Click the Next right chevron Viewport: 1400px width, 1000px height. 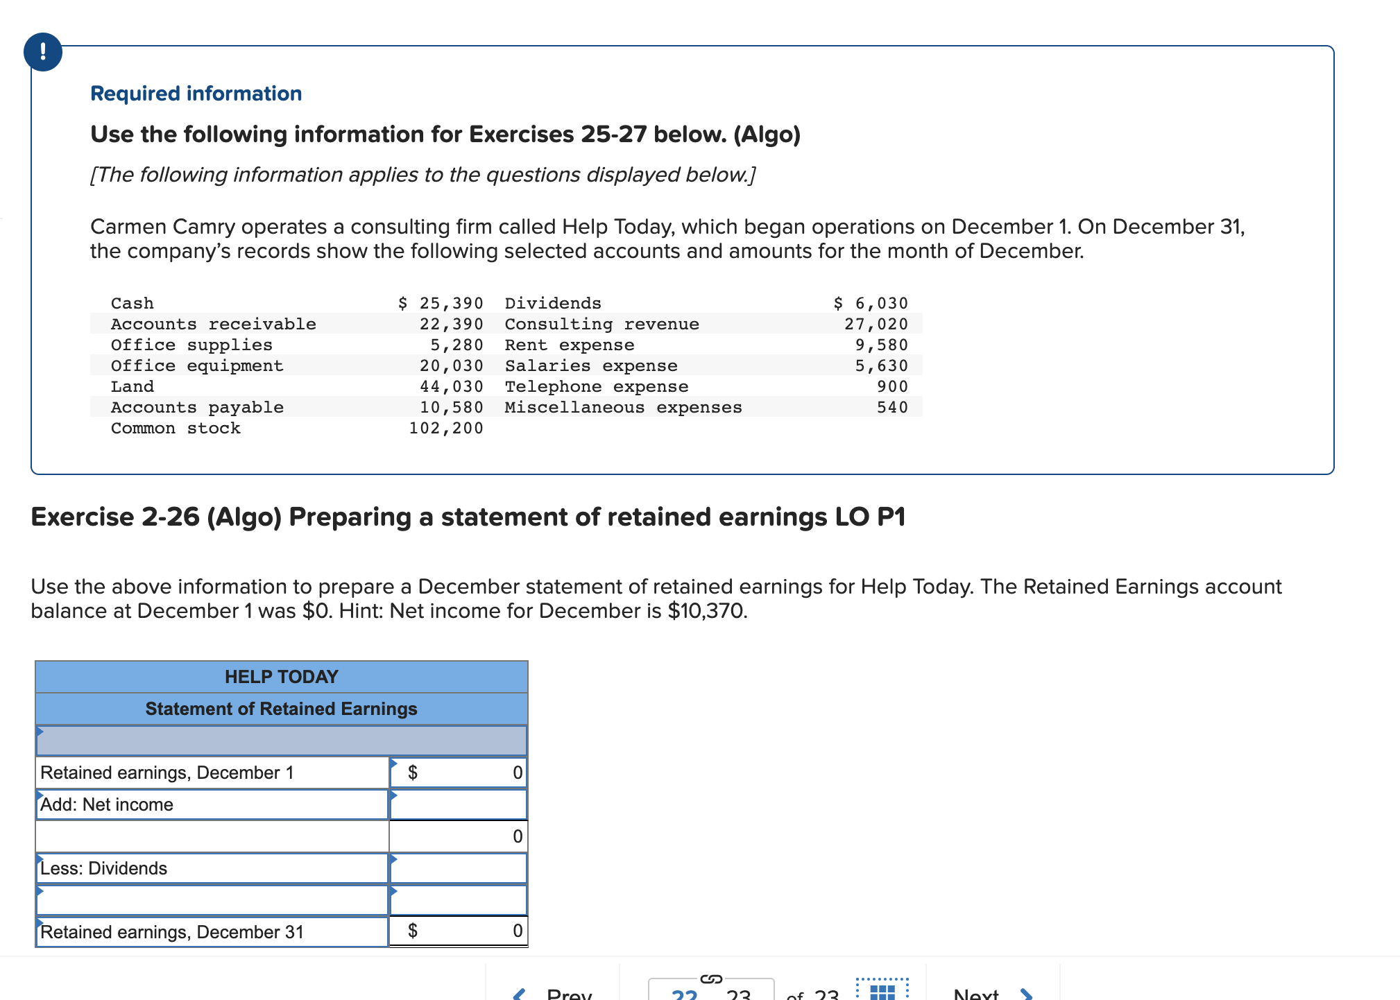point(1027,994)
